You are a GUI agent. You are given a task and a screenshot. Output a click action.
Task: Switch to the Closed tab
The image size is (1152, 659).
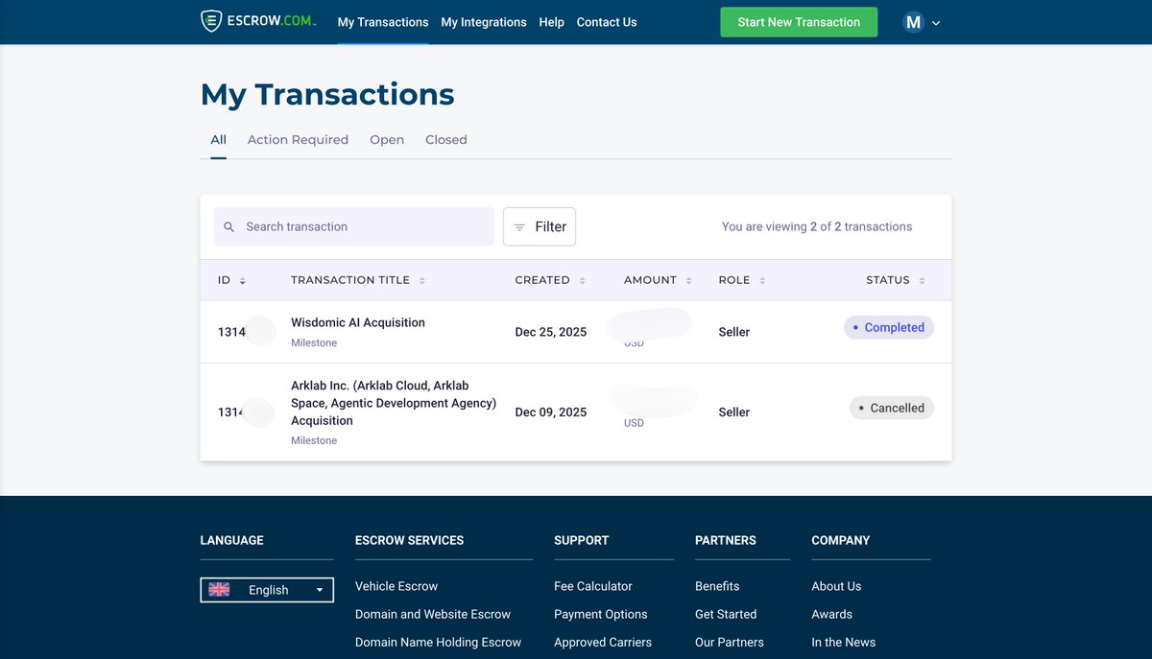(446, 140)
